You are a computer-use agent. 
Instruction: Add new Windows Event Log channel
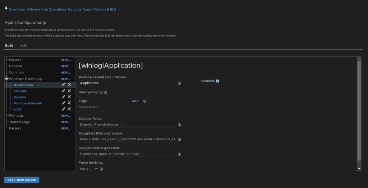click(66, 79)
